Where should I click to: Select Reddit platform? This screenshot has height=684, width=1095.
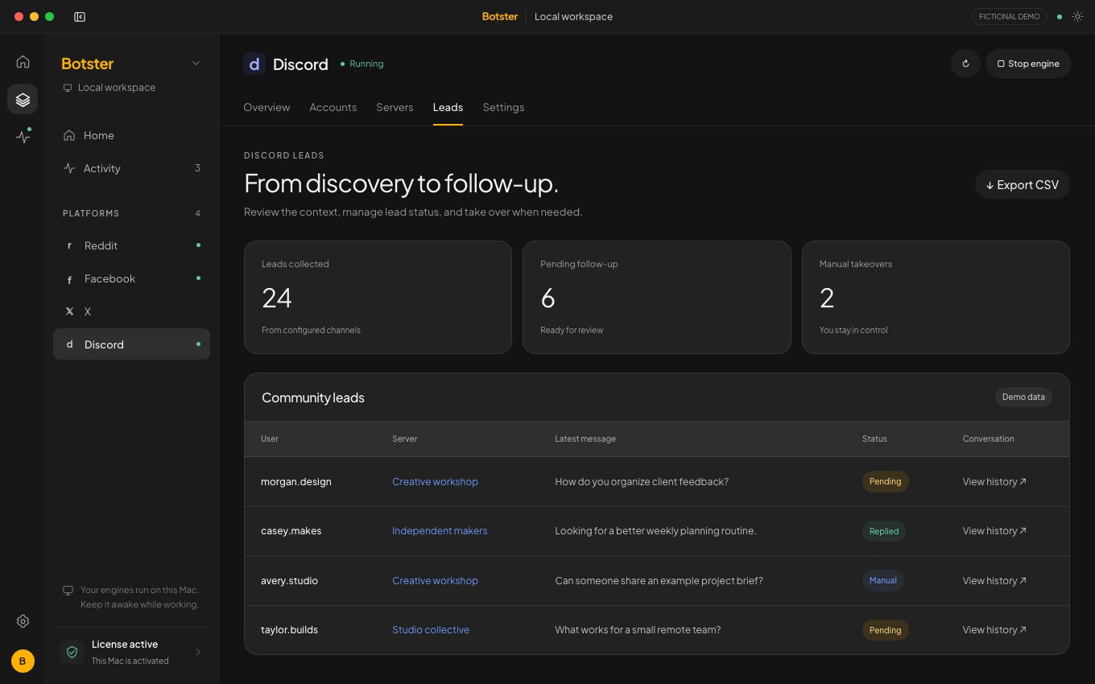pos(131,245)
